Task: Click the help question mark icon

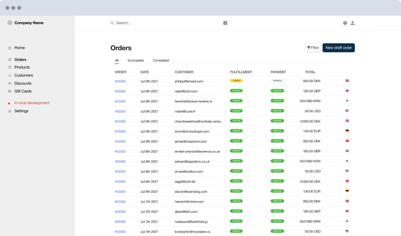Action: point(345,23)
